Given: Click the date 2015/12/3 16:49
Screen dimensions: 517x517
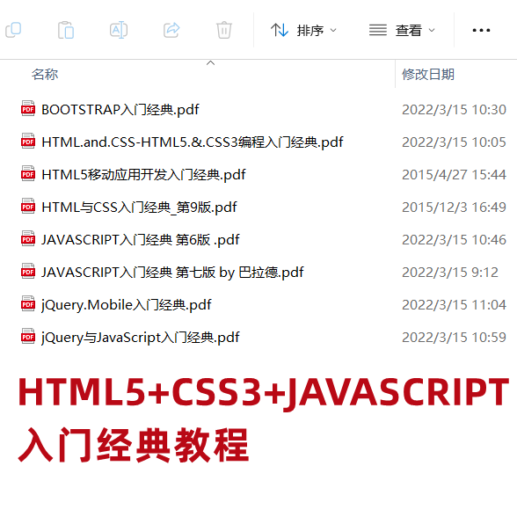Looking at the screenshot, I should click(454, 208).
